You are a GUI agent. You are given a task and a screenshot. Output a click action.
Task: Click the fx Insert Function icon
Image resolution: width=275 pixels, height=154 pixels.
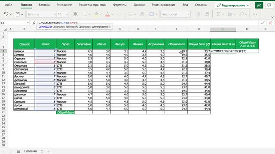(x=34, y=23)
